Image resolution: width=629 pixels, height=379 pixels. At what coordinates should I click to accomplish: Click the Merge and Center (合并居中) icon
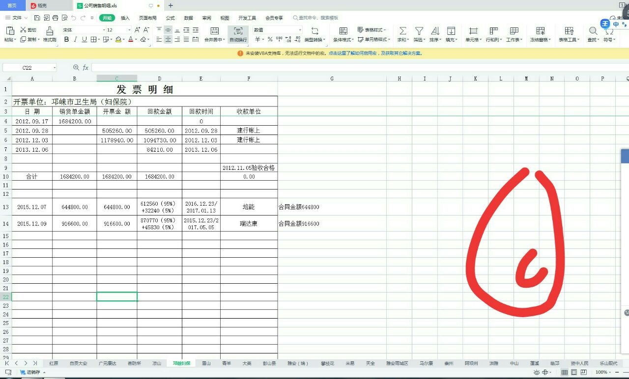point(214,31)
